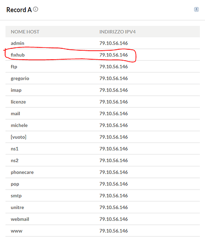Select the admin host row
The width and height of the screenshot is (205, 237).
(102, 43)
